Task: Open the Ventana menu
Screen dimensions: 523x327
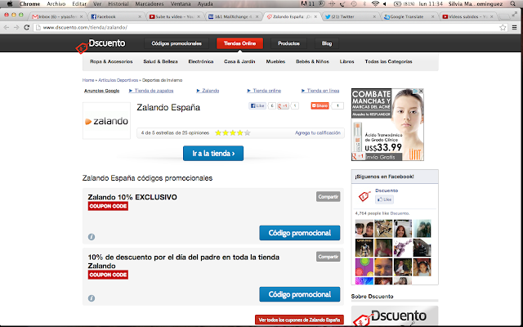Action: click(181, 4)
